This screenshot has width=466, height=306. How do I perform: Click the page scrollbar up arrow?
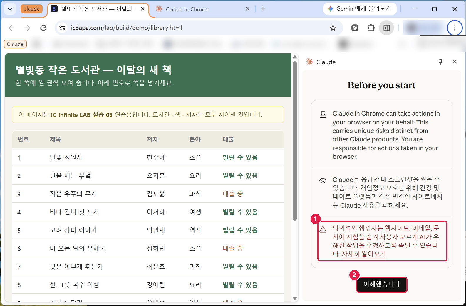(295, 57)
